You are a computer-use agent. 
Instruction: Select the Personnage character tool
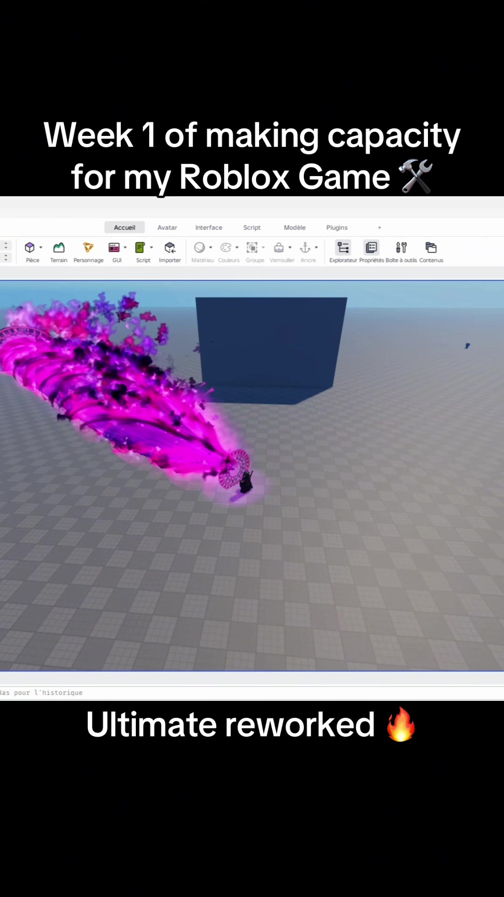88,248
